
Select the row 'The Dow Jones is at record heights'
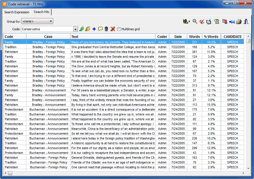pyautogui.click(x=123, y=66)
